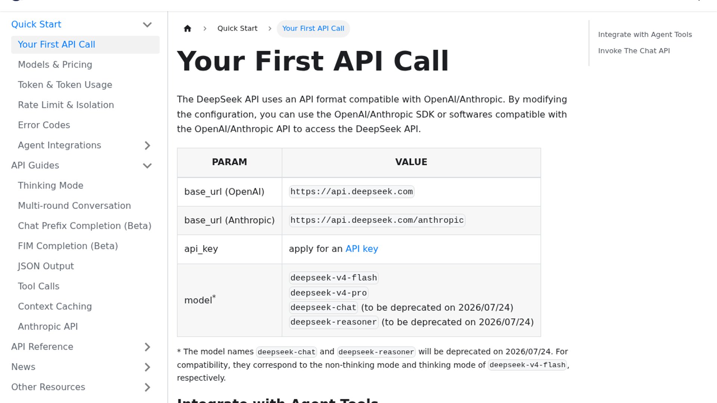Image resolution: width=717 pixels, height=403 pixels.
Task: Click the deepseek-v4-flash model name in table
Action: 334,278
